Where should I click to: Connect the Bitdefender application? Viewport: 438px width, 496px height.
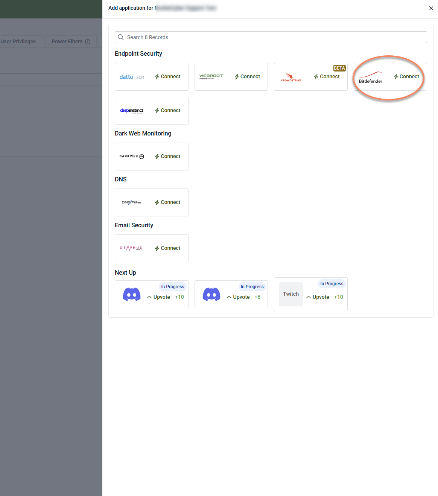(406, 77)
